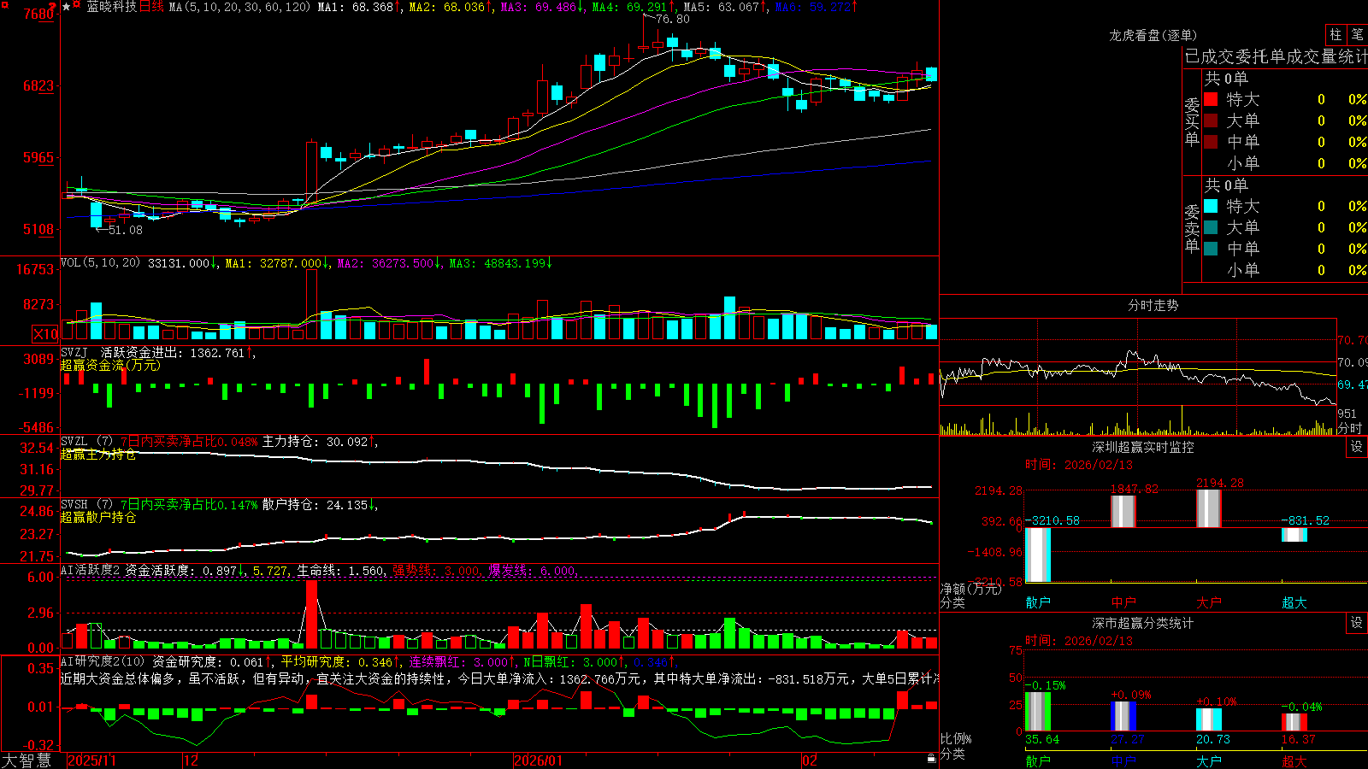Click the dark red 中单 buy-order swatch
This screenshot has height=769, width=1368.
click(1211, 142)
